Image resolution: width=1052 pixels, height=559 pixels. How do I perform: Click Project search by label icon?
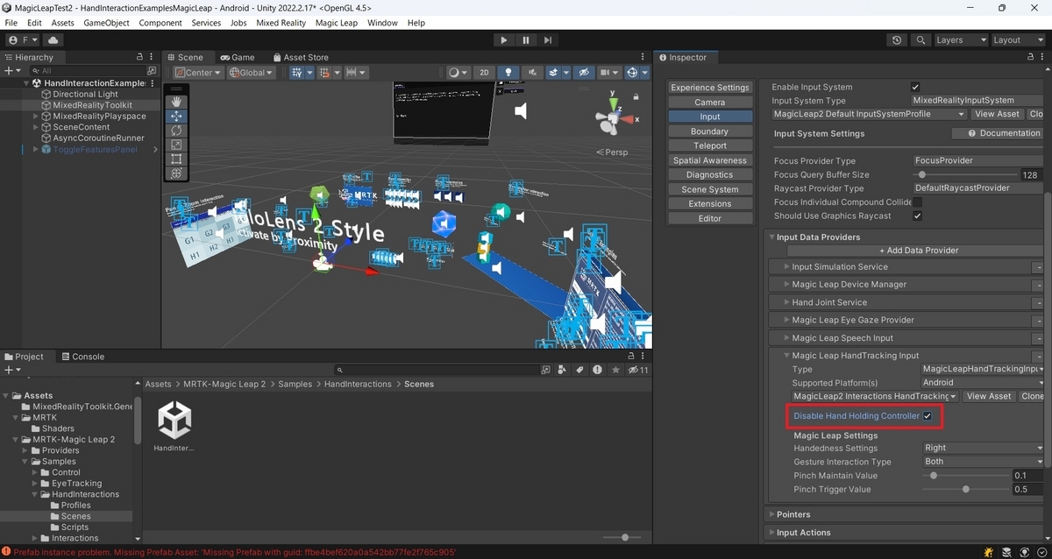(579, 371)
